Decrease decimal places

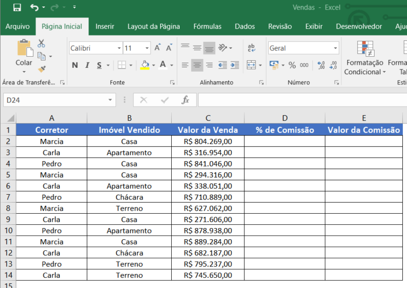333,65
